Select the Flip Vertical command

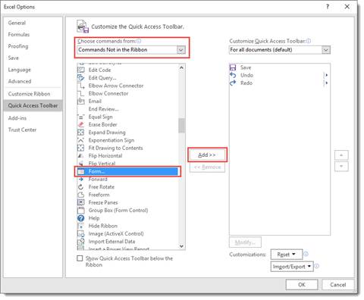click(127, 164)
